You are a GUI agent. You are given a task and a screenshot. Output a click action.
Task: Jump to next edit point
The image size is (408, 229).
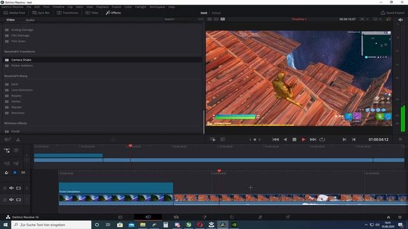click(x=344, y=140)
